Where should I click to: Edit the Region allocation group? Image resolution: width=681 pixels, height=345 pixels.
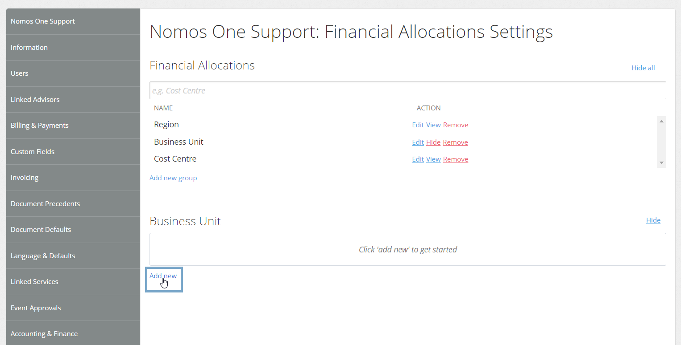click(x=418, y=125)
